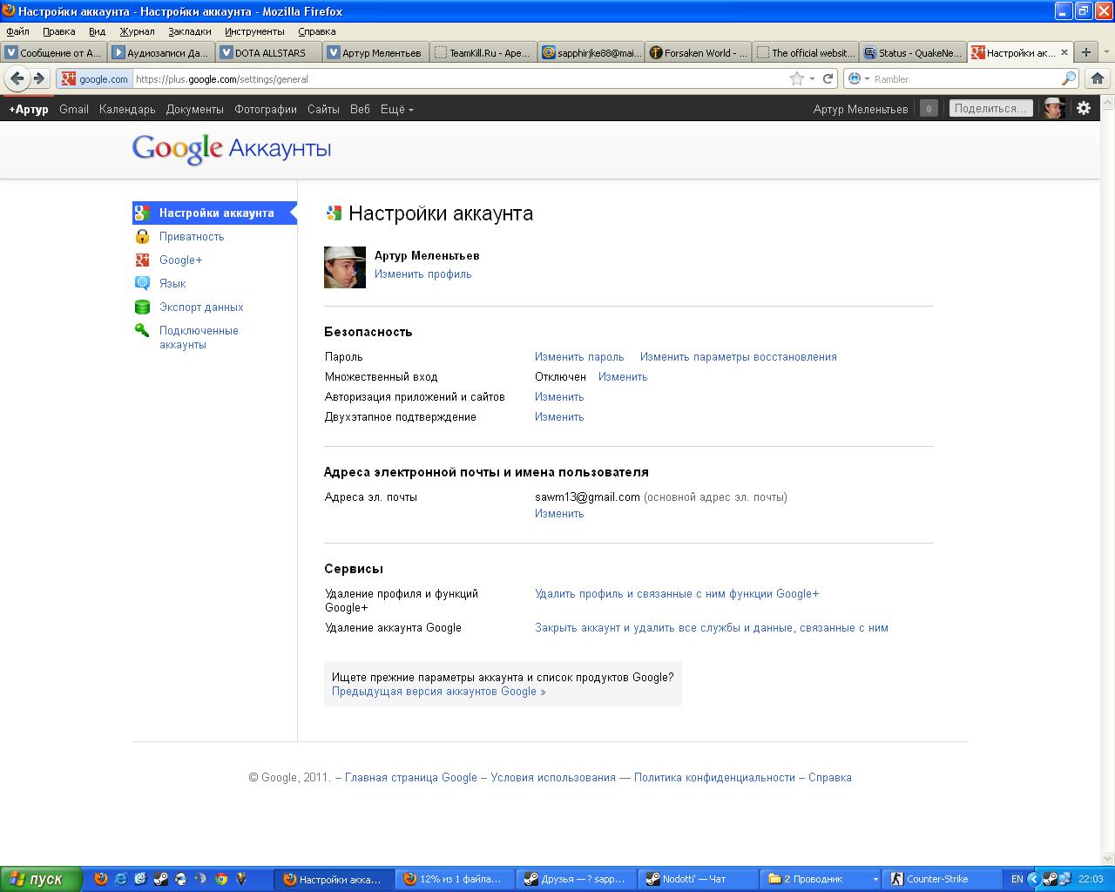Viewport: 1115px width, 892px height.
Task: Open the Правка menu
Action: click(x=58, y=31)
